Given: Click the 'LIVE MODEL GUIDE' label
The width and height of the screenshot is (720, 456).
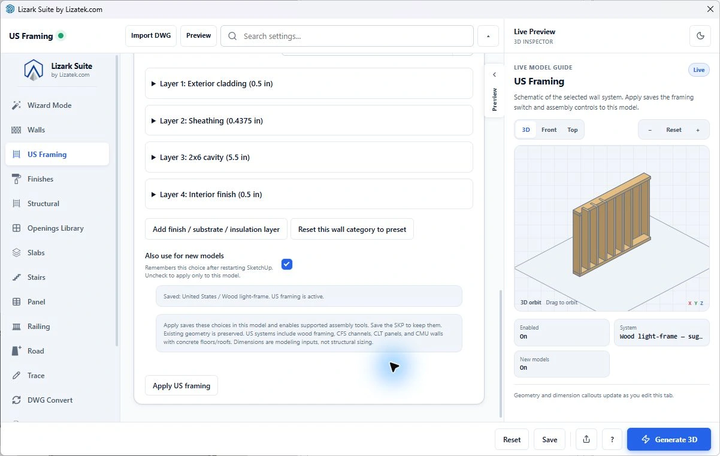Looking at the screenshot, I should coord(543,68).
